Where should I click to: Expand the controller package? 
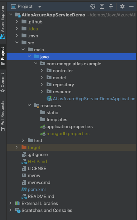(x=42, y=71)
